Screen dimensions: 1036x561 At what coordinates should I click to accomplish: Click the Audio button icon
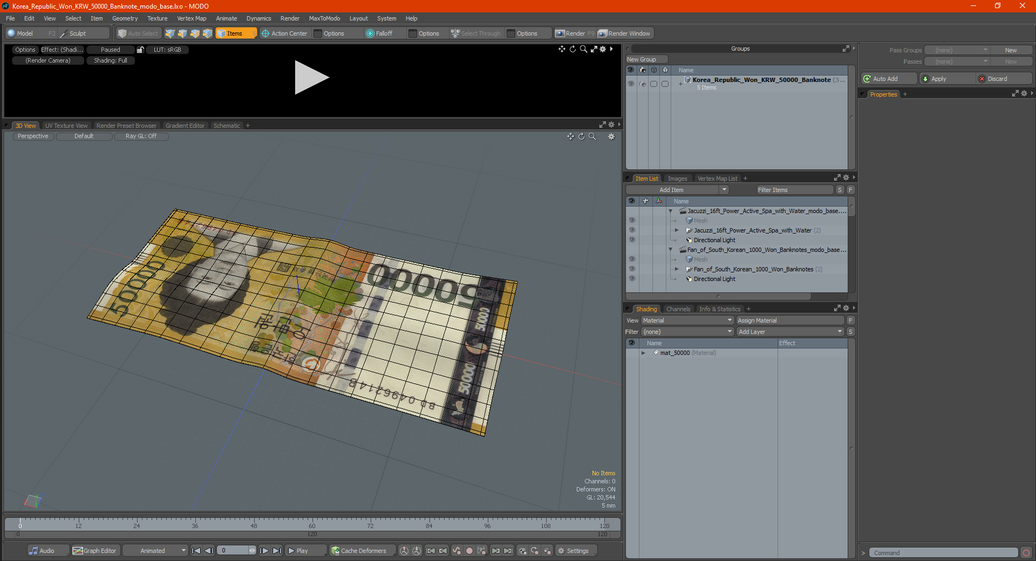pyautogui.click(x=33, y=551)
